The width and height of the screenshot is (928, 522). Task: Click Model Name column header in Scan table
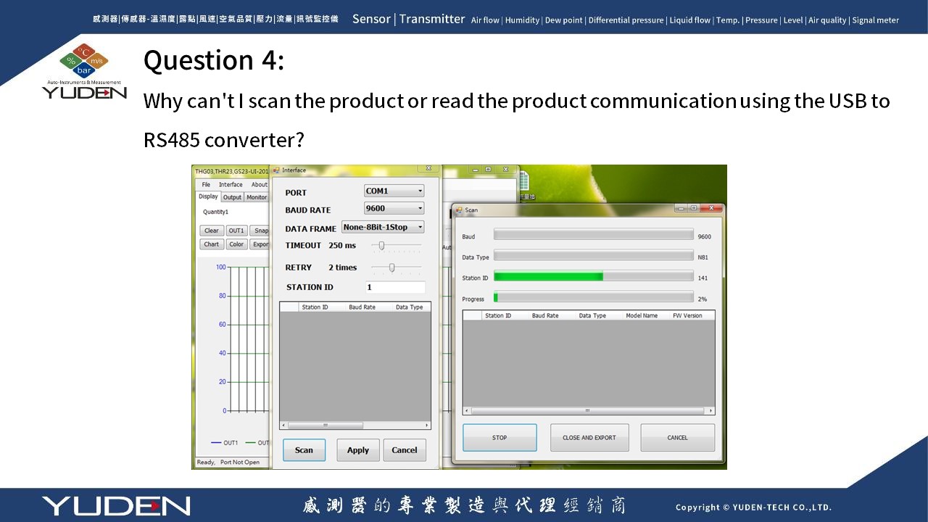tap(642, 315)
